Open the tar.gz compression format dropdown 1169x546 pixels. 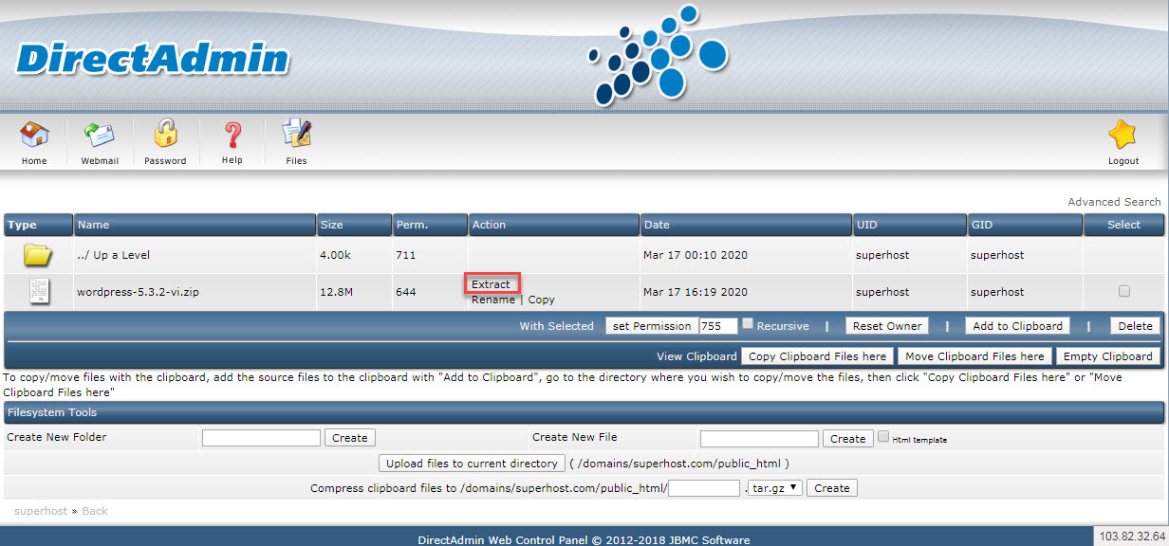[x=775, y=488]
